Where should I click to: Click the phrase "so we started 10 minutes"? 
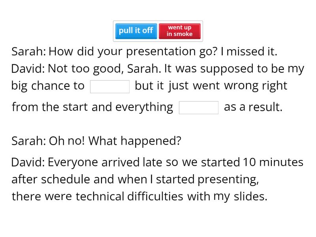tap(235, 162)
